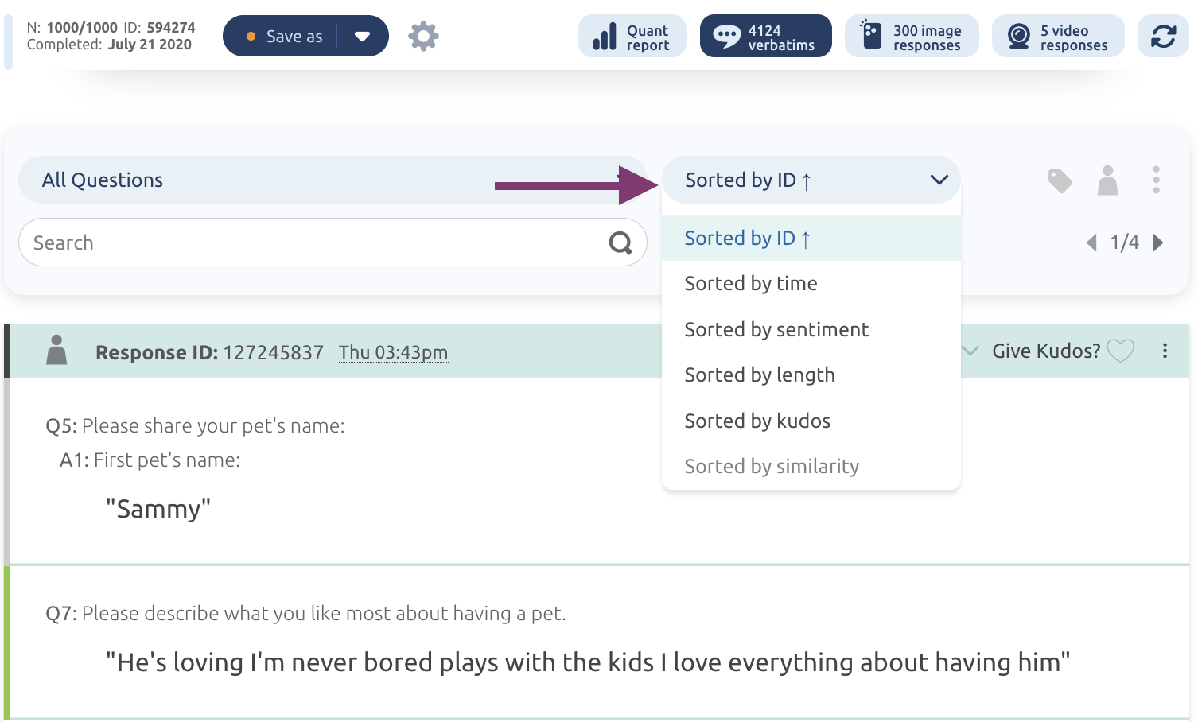Click the Give Kudos heart icon
1198x722 pixels.
click(1121, 351)
